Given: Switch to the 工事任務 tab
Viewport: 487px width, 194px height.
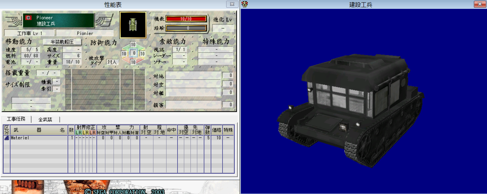Looking at the screenshot, I should click(16, 119).
